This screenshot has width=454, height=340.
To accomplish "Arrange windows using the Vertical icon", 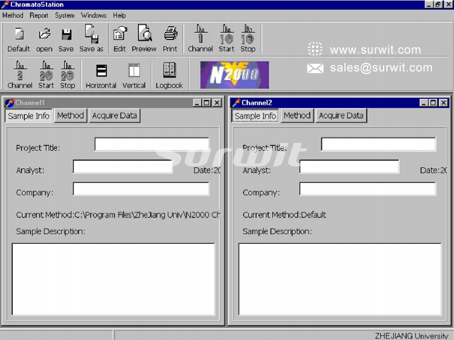I will point(134,75).
